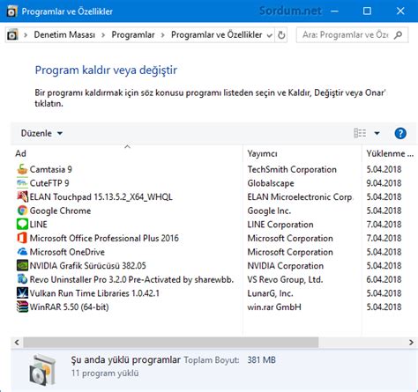Select Camtasia 9 in the list

[x=50, y=169]
